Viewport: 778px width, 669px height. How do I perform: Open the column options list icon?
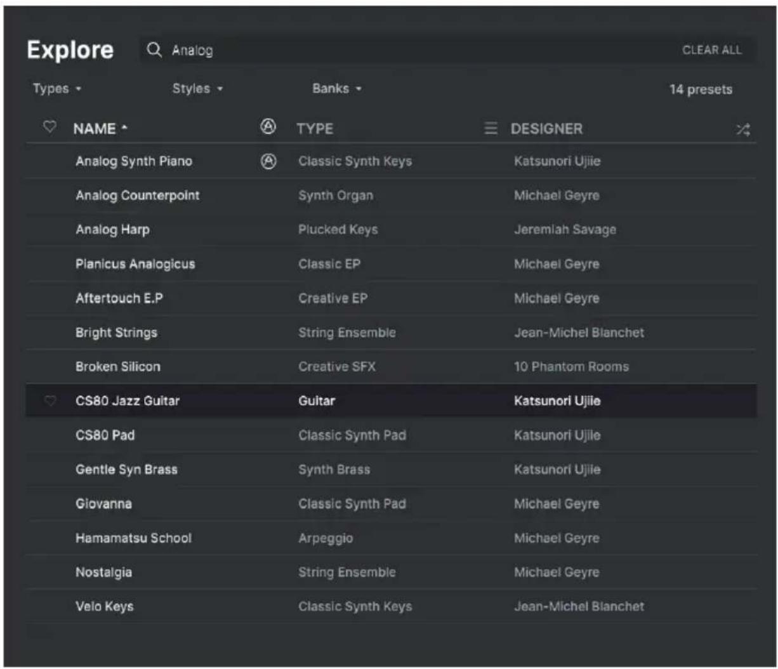491,129
